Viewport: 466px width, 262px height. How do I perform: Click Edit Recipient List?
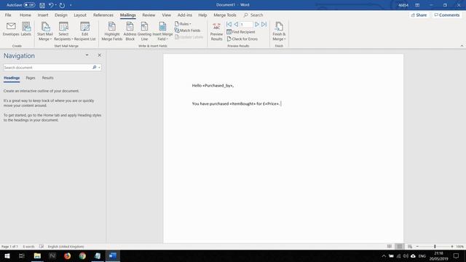click(84, 31)
